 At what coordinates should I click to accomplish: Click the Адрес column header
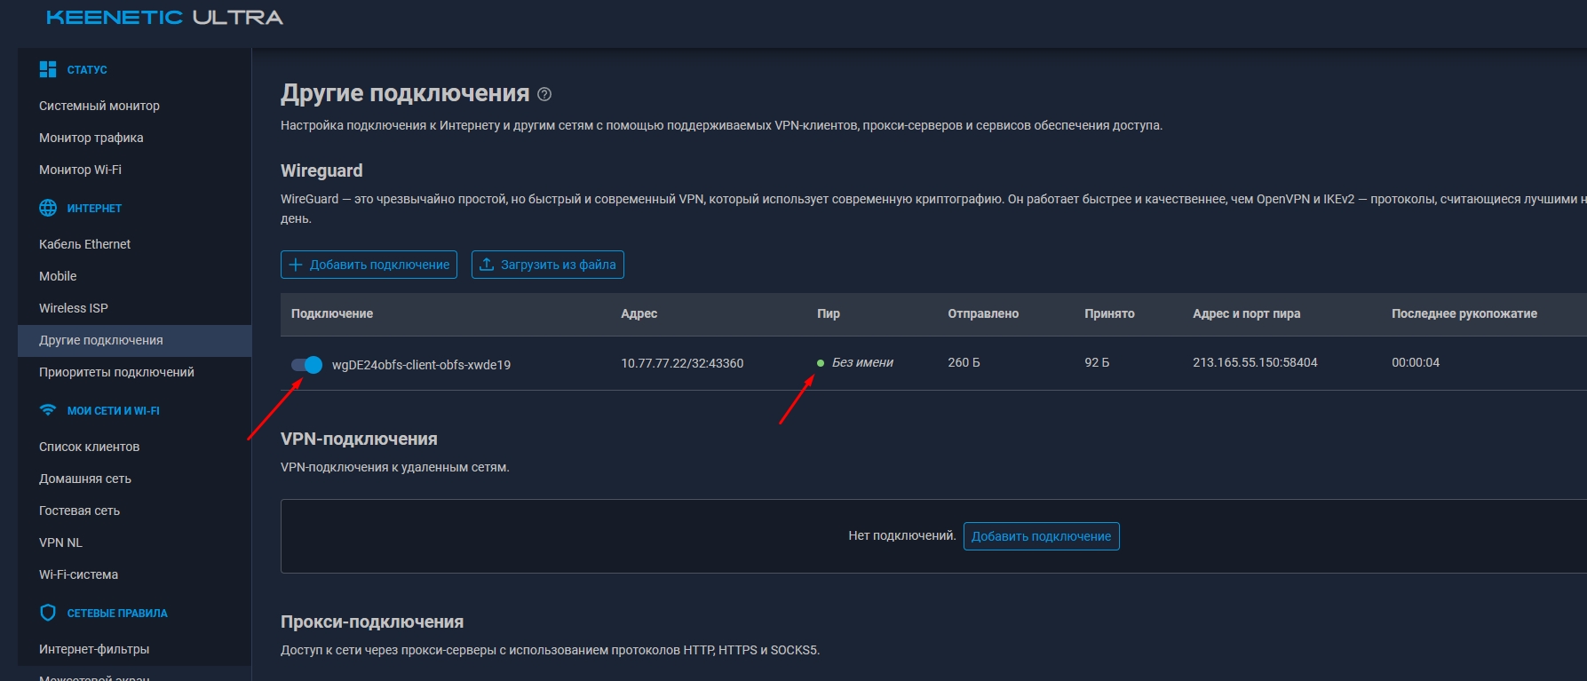tap(639, 313)
